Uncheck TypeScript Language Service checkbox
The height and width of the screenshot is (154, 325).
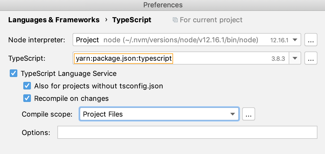tap(14, 73)
